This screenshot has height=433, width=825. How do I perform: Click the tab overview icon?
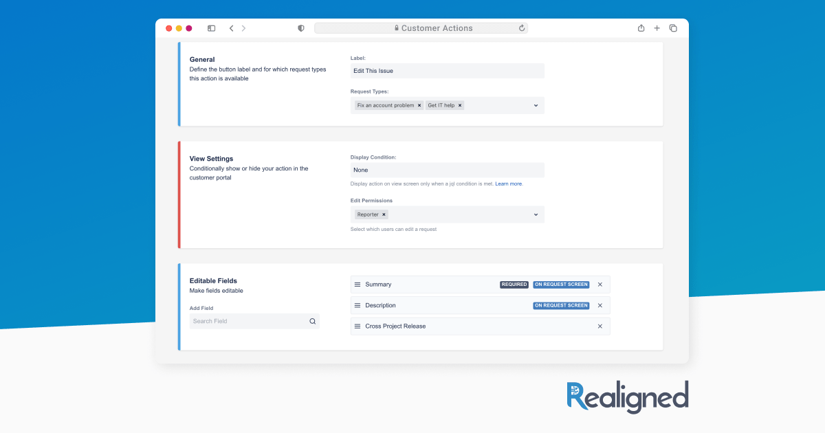(x=673, y=27)
